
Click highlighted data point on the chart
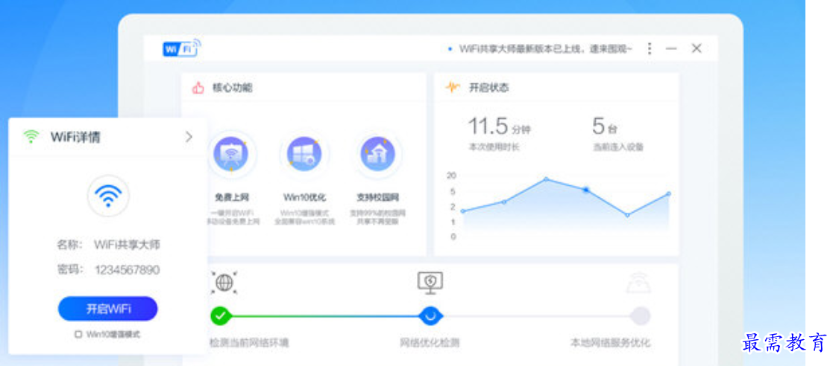[x=586, y=190]
